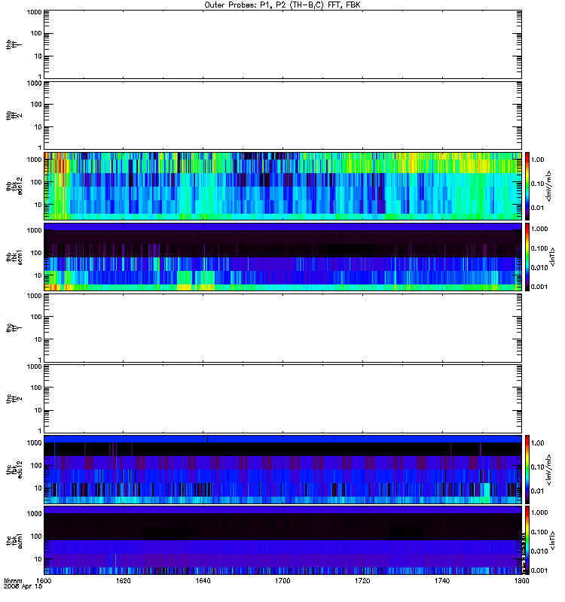Click the 0.01 tick on thb edc12 color bar
Viewport: 565px width, 602px height.
(538, 208)
